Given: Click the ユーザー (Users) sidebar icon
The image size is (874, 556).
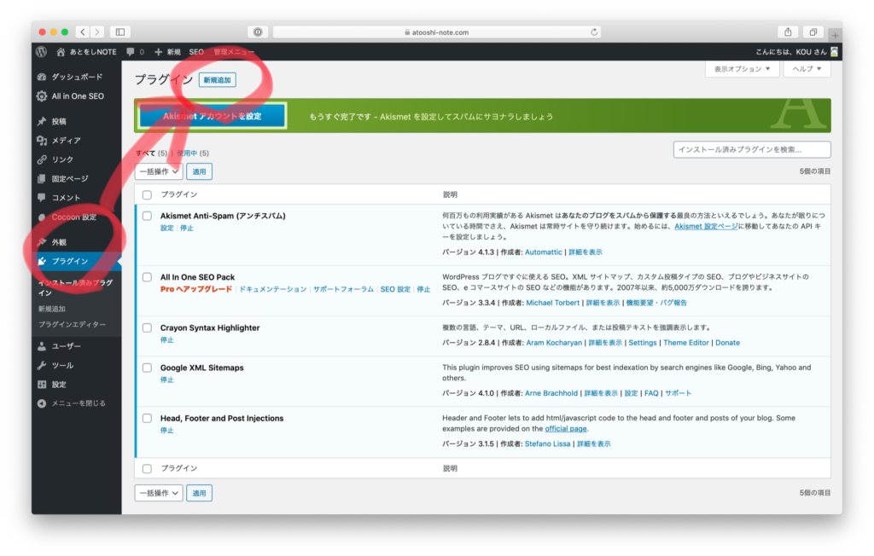Looking at the screenshot, I should click(x=42, y=346).
